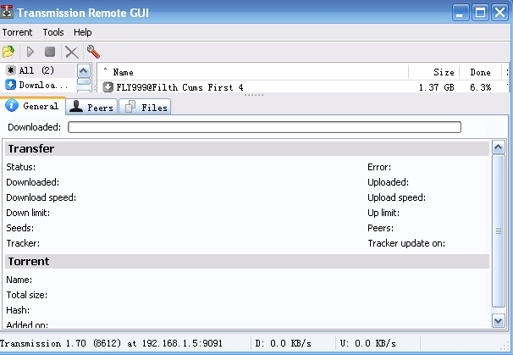Click the add torrent folder icon
The height and width of the screenshot is (355, 513).
[x=8, y=52]
